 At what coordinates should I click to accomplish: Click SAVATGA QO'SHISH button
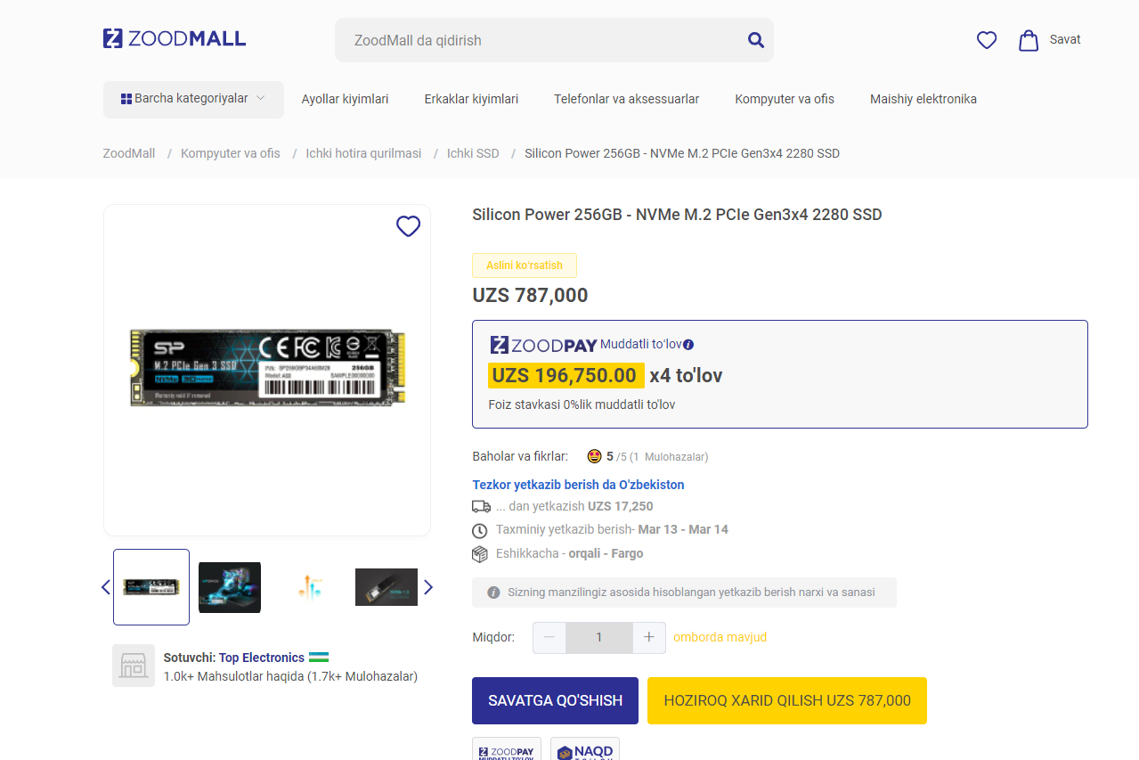pos(555,700)
